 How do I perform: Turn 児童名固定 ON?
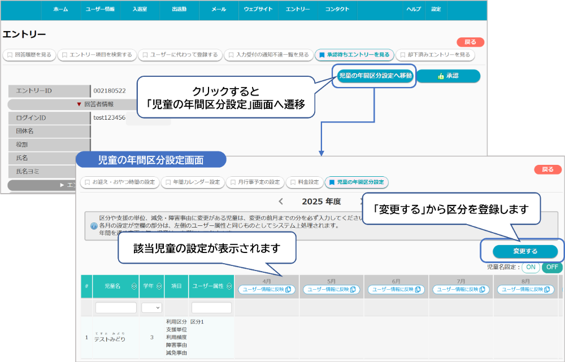531,267
